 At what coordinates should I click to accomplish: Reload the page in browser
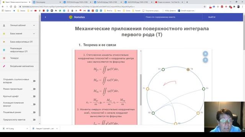pyautogui.click(x=11, y=6)
